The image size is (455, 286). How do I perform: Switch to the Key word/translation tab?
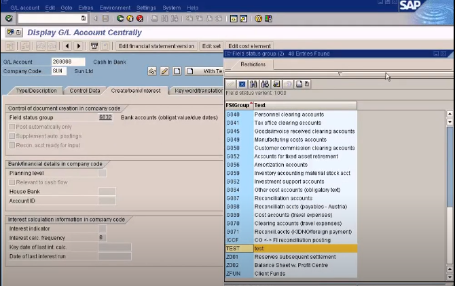[x=198, y=91]
